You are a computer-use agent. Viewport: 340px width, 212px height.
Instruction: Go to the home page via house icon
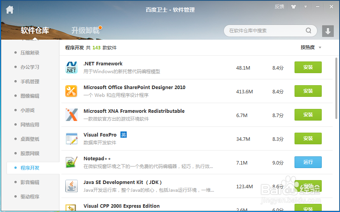(10, 10)
